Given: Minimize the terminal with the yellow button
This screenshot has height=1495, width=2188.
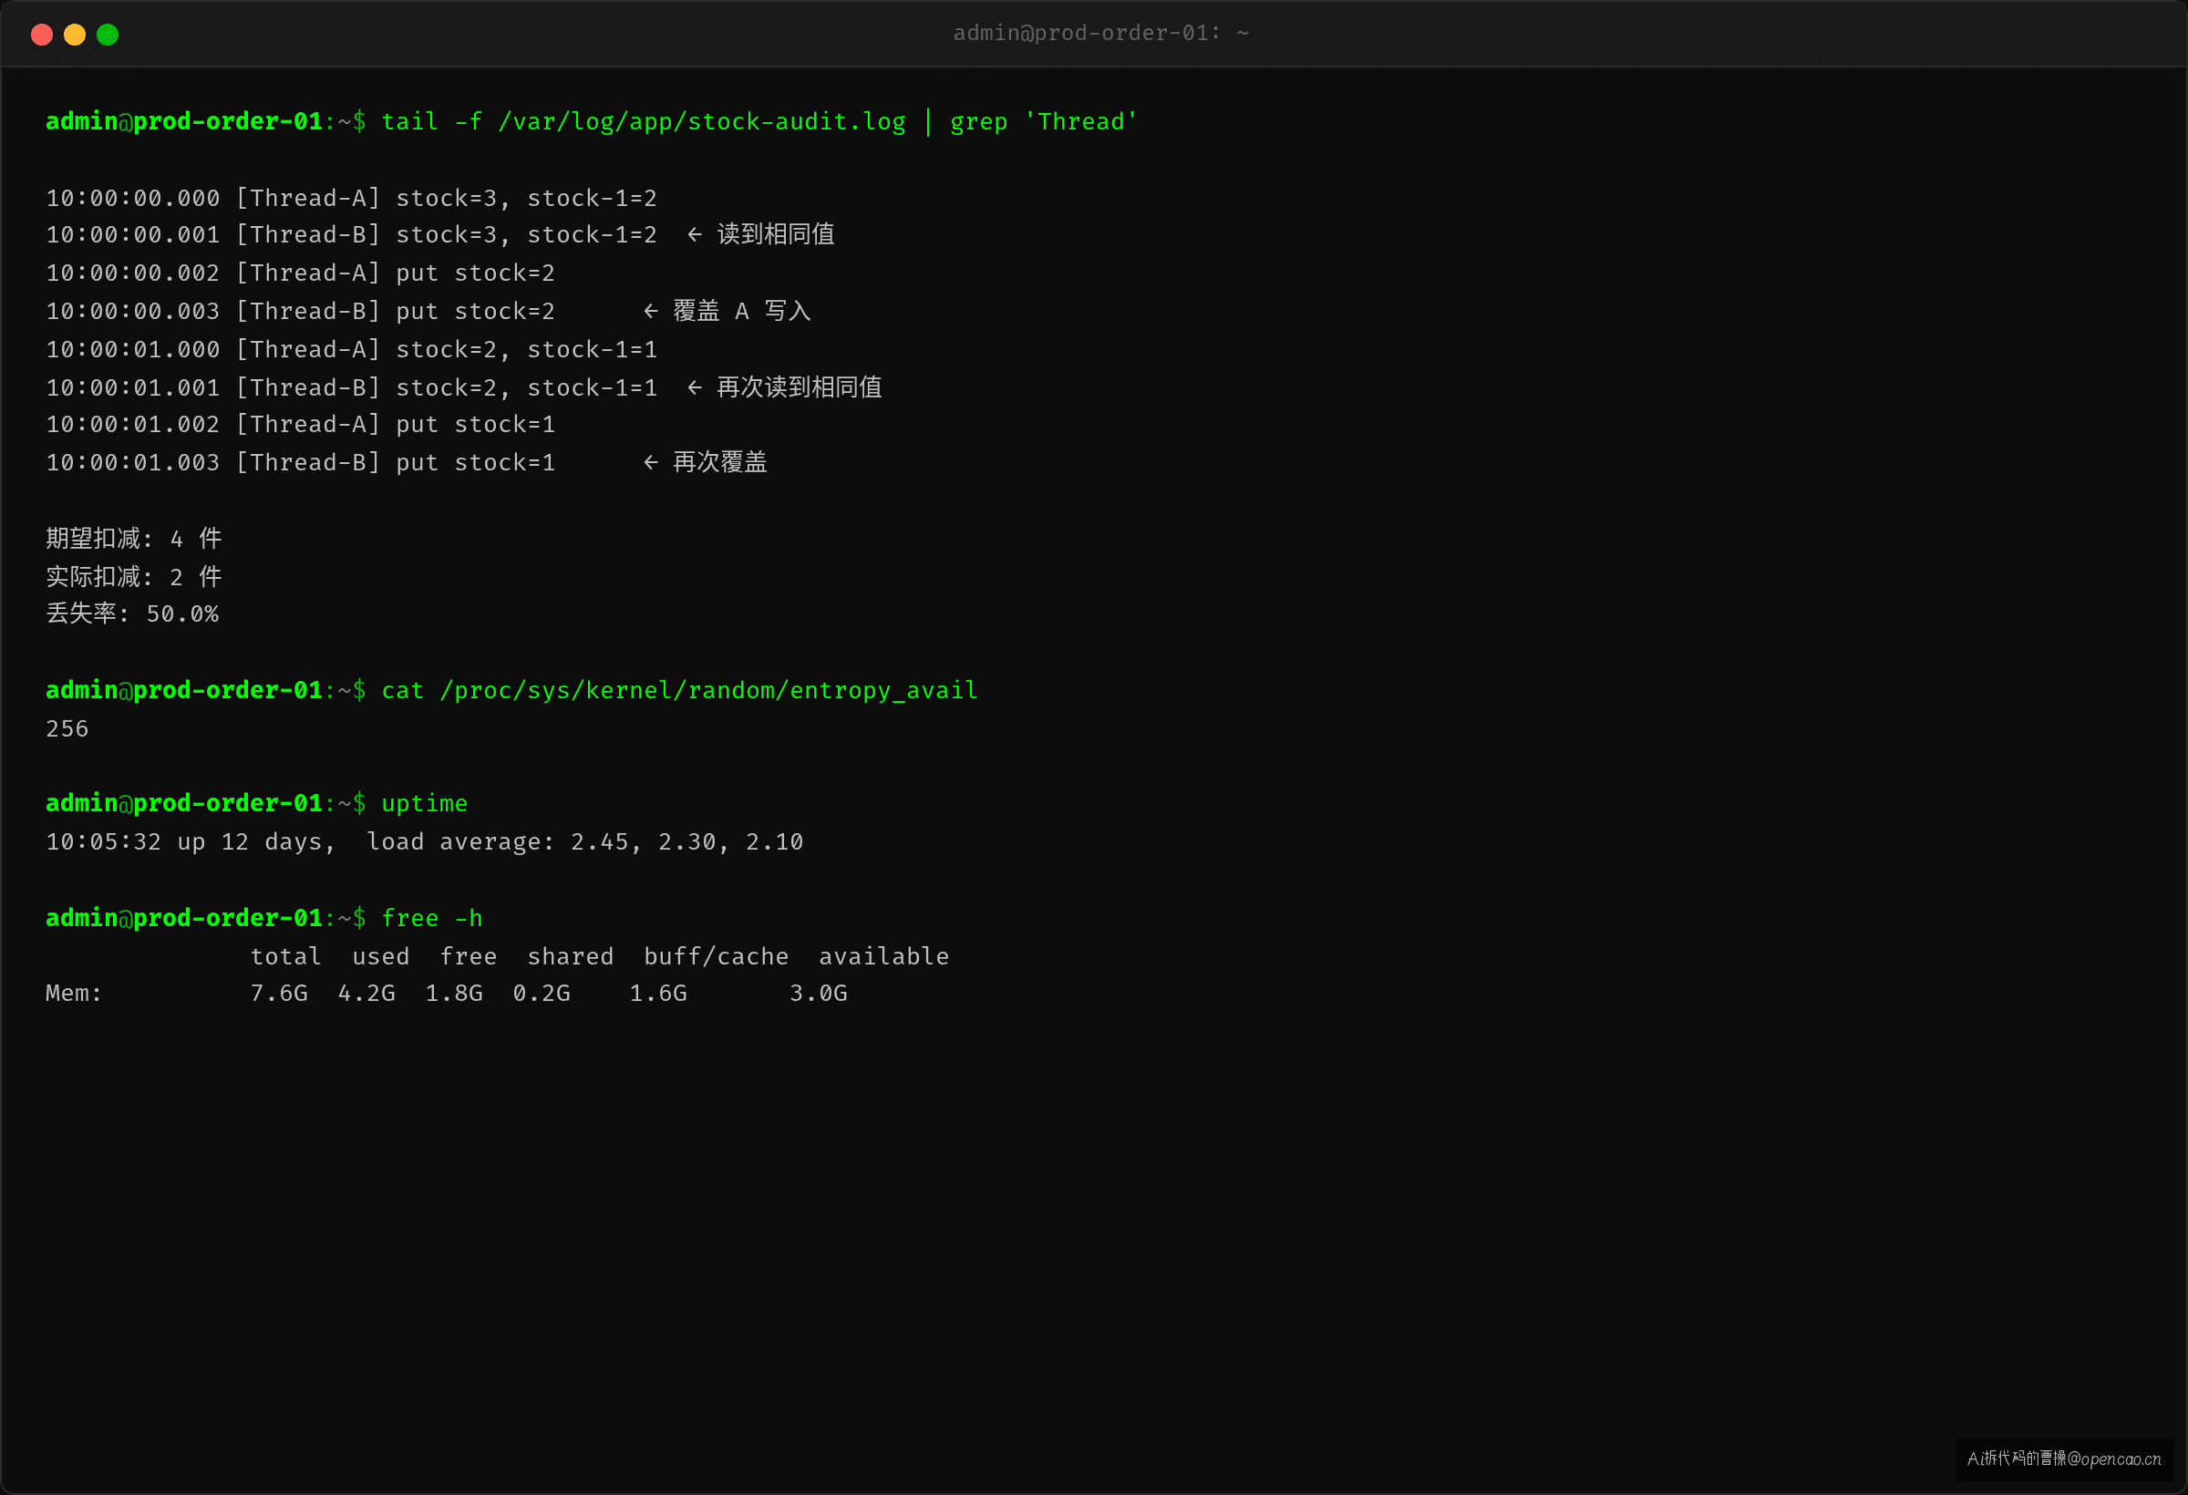Looking at the screenshot, I should pos(75,35).
